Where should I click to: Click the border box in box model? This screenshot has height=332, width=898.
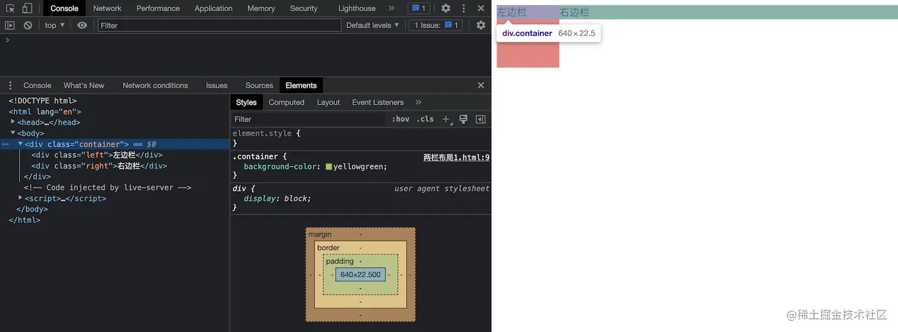(361, 247)
